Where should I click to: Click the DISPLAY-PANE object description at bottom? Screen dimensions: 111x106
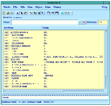pyautogui.click(x=55, y=102)
